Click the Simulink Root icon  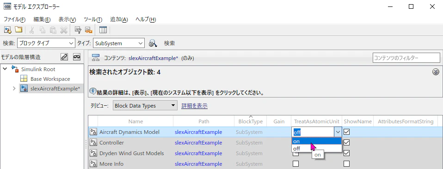click(15, 69)
